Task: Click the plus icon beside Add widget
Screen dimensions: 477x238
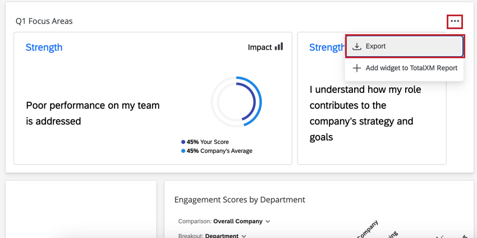Action: point(356,68)
